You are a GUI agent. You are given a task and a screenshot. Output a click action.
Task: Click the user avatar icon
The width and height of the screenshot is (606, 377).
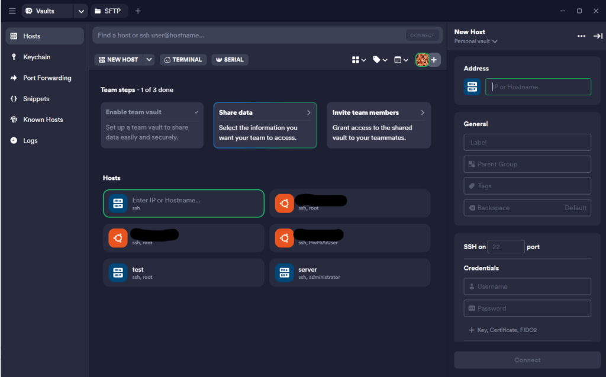(422, 60)
